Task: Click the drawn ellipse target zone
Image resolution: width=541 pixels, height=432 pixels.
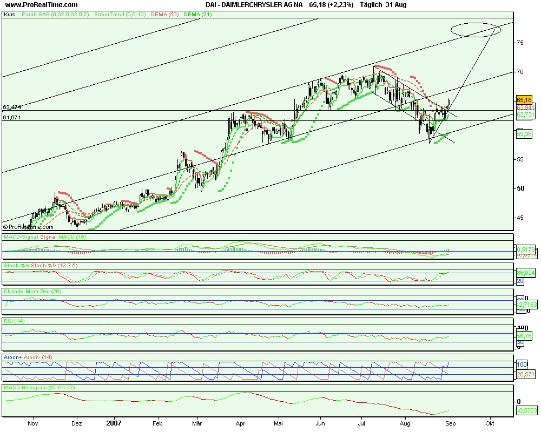Action: [475, 30]
